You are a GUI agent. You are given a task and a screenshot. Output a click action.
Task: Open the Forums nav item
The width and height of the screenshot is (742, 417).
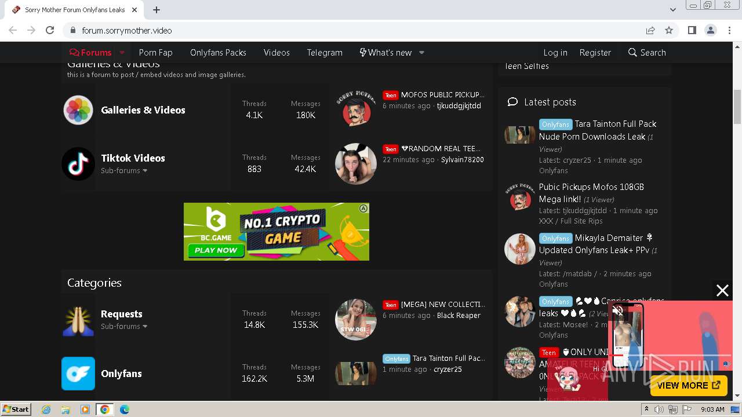click(90, 52)
